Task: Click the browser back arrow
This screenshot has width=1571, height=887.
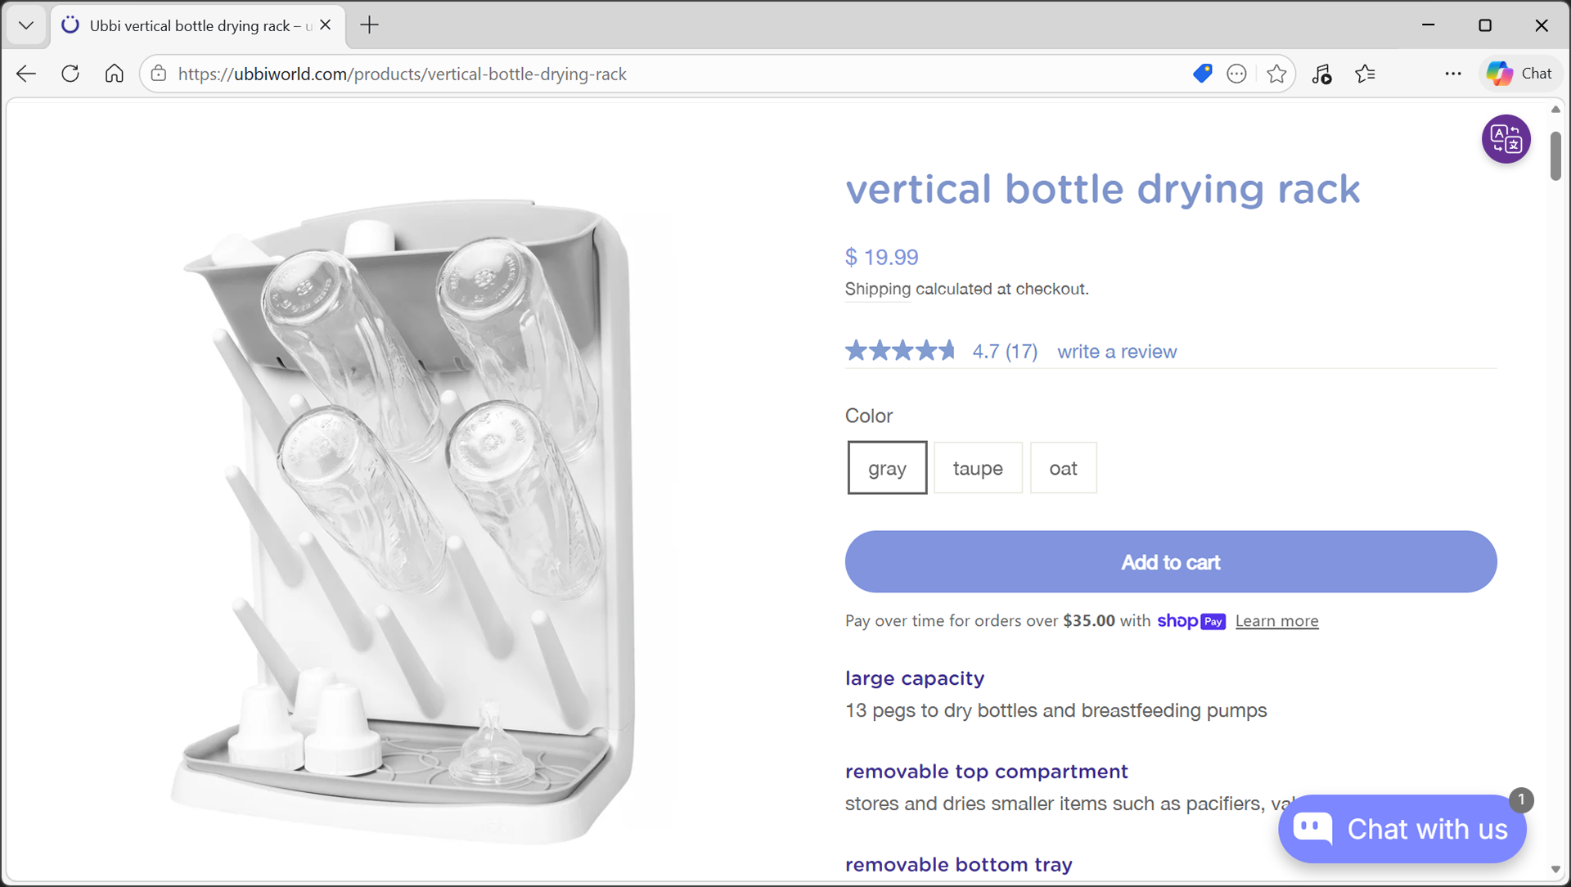Action: pyautogui.click(x=26, y=74)
